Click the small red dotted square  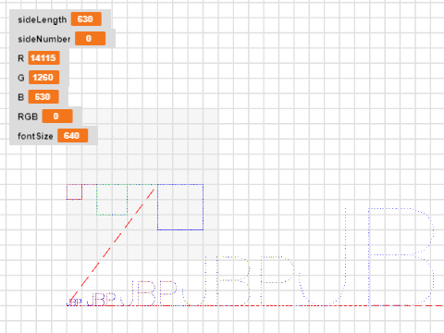click(x=74, y=191)
